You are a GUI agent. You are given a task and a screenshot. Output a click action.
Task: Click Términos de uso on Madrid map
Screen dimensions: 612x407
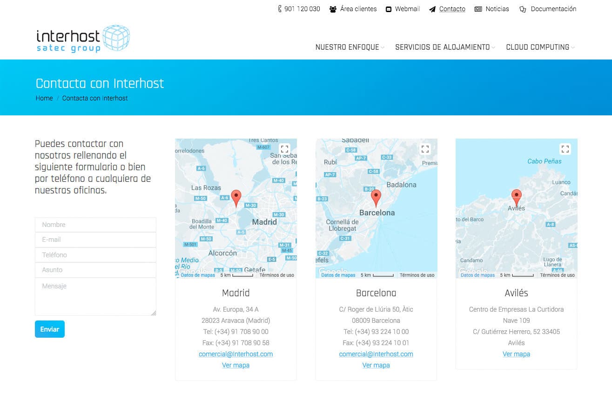coord(277,275)
